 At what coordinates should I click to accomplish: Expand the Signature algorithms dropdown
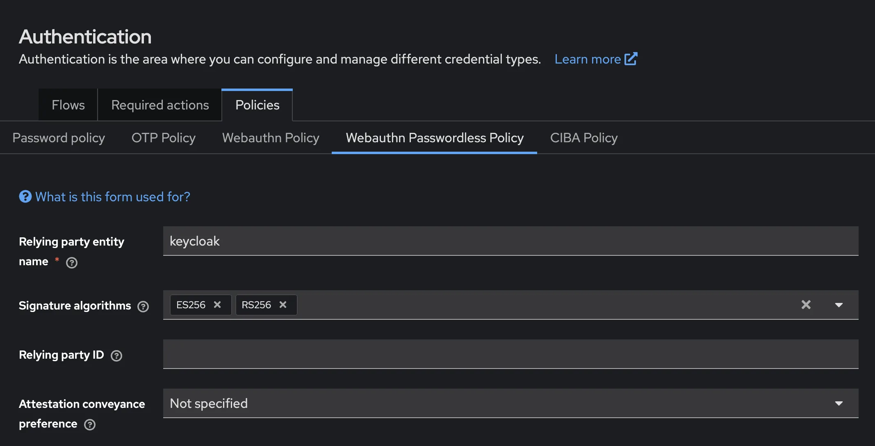[839, 305]
